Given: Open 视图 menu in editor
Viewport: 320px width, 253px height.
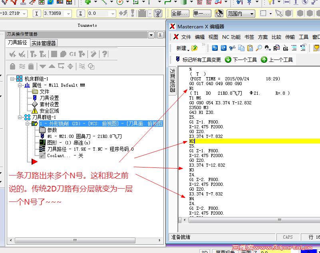Looking at the screenshot, I should pos(213,37).
